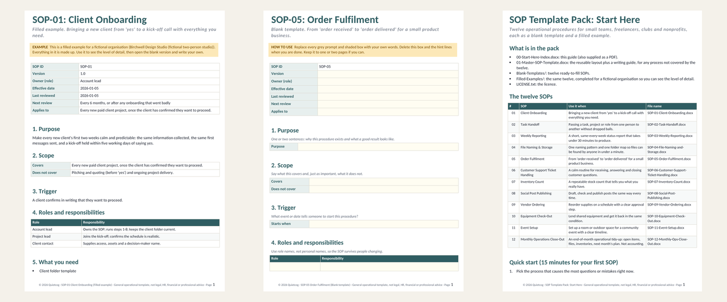The image size is (727, 302).
Task: Select the 'LICENSE.txt: the licence.' bullet
Action: point(536,84)
